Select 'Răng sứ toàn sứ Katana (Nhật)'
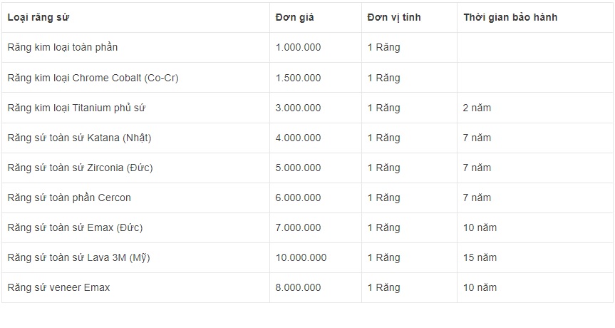615x328 pixels. [x=79, y=138]
